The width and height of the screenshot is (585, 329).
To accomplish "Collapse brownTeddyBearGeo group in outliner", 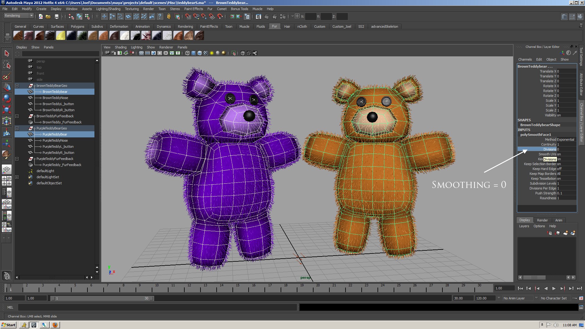I will tap(17, 86).
